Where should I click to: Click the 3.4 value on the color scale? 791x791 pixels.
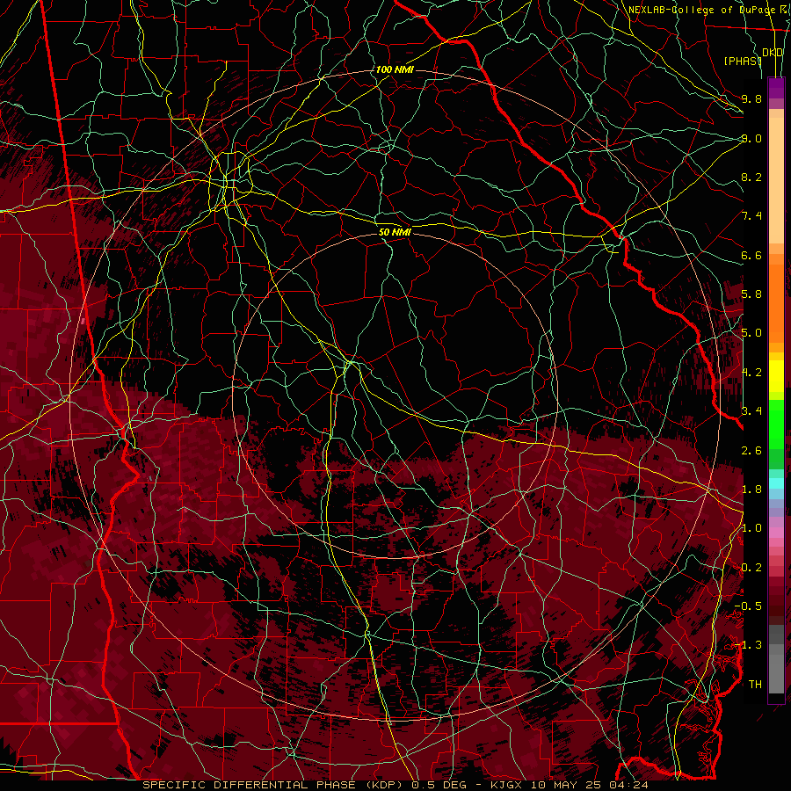tap(751, 411)
